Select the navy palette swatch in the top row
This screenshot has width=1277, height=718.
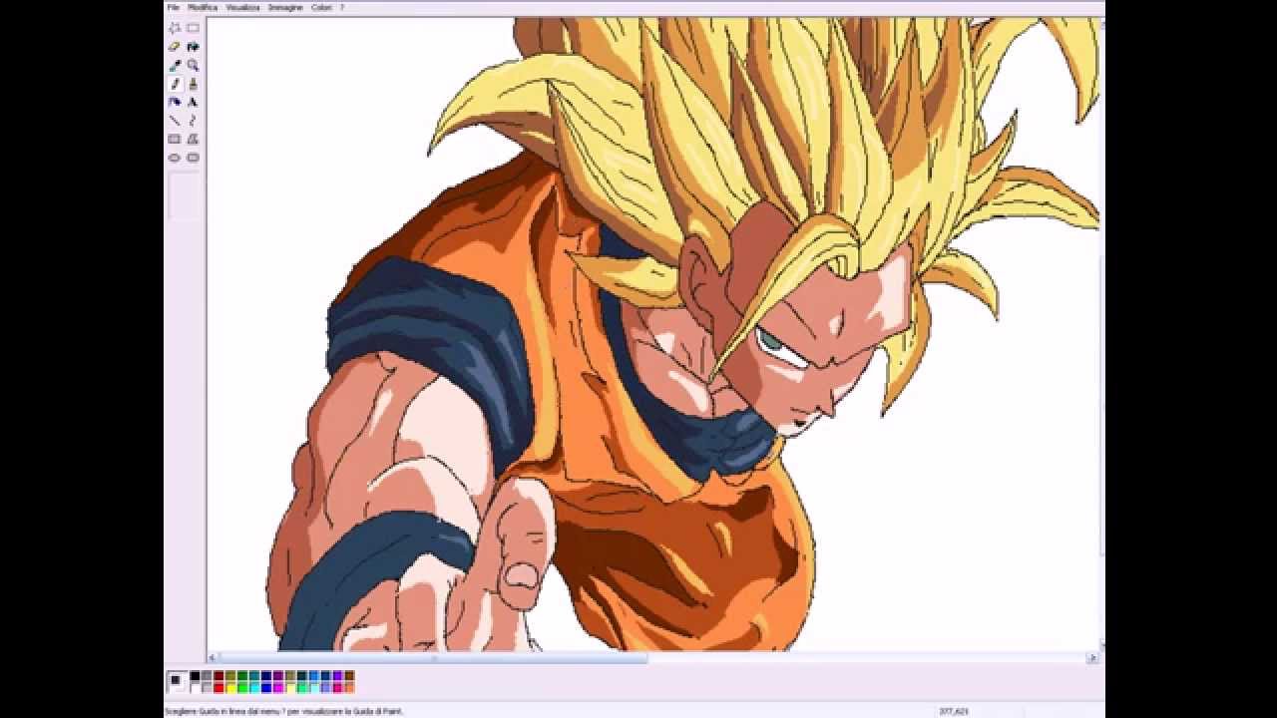[266, 675]
